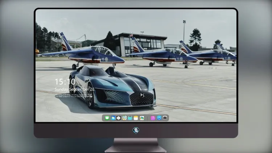
Task: Open the Weather app in the dock
Action: tap(113, 118)
